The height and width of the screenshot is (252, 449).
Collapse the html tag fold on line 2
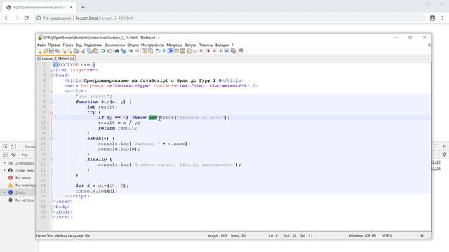(51, 70)
